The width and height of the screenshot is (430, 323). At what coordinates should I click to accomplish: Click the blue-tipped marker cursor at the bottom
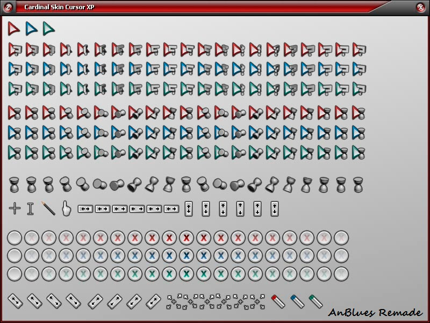tap(297, 301)
